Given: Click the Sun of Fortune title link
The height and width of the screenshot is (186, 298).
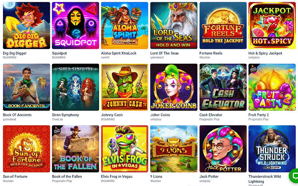Looking at the screenshot, I should click(15, 176).
